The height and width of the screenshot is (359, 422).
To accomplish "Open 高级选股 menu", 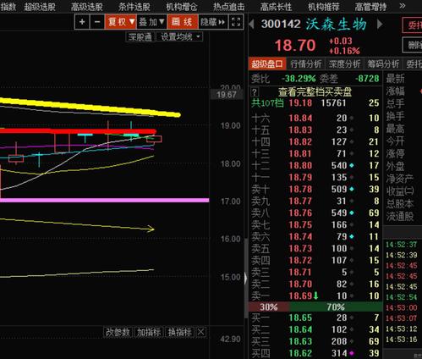I will (87, 7).
